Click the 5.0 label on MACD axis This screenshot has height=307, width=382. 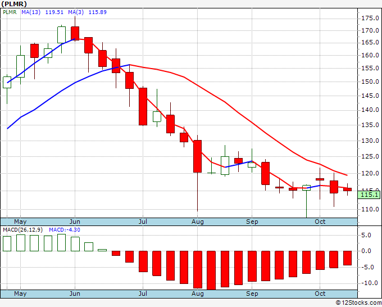click(x=366, y=235)
